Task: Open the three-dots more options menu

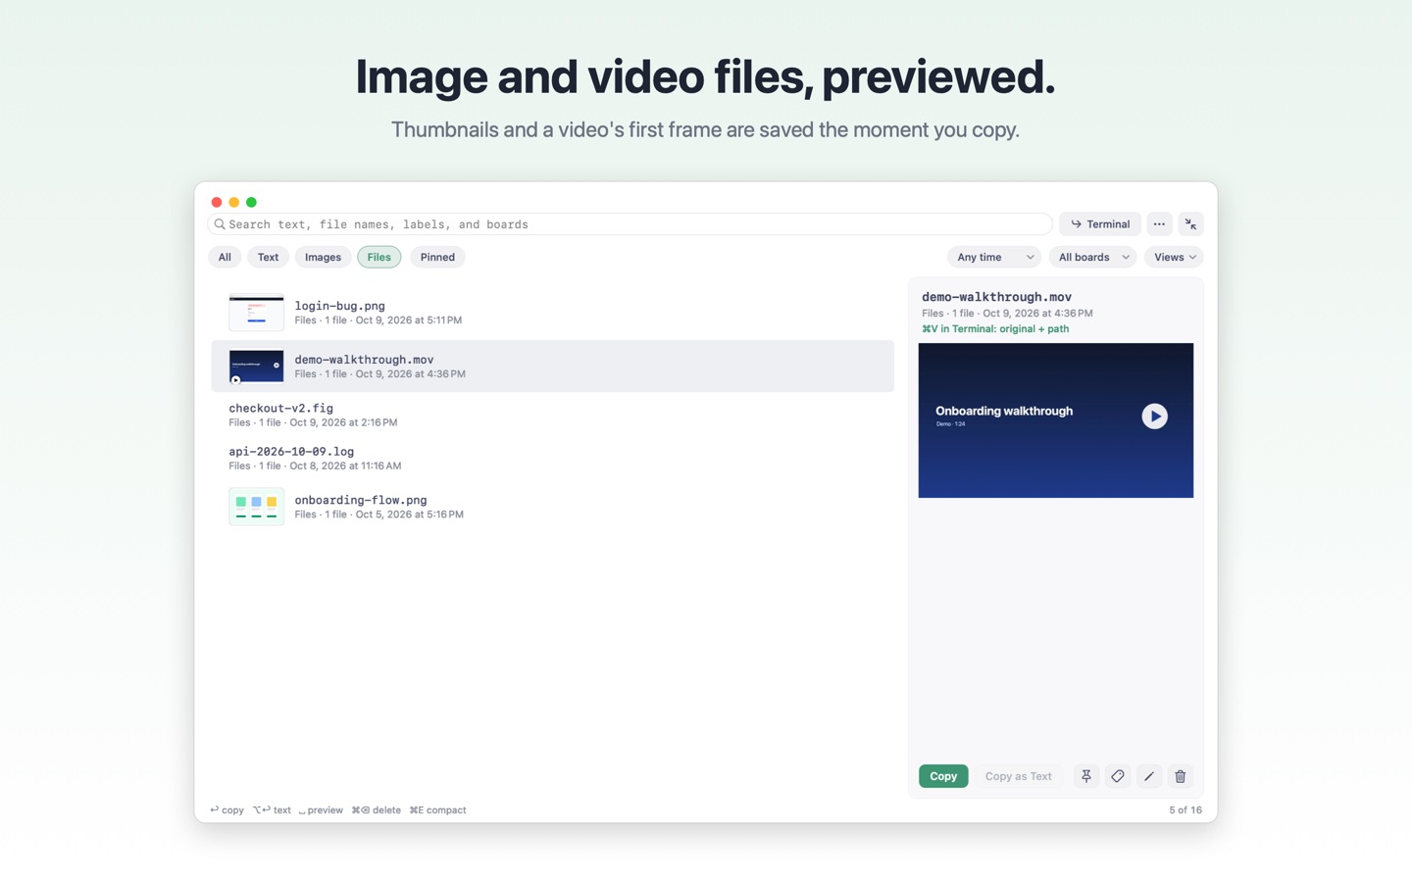Action: click(x=1159, y=224)
